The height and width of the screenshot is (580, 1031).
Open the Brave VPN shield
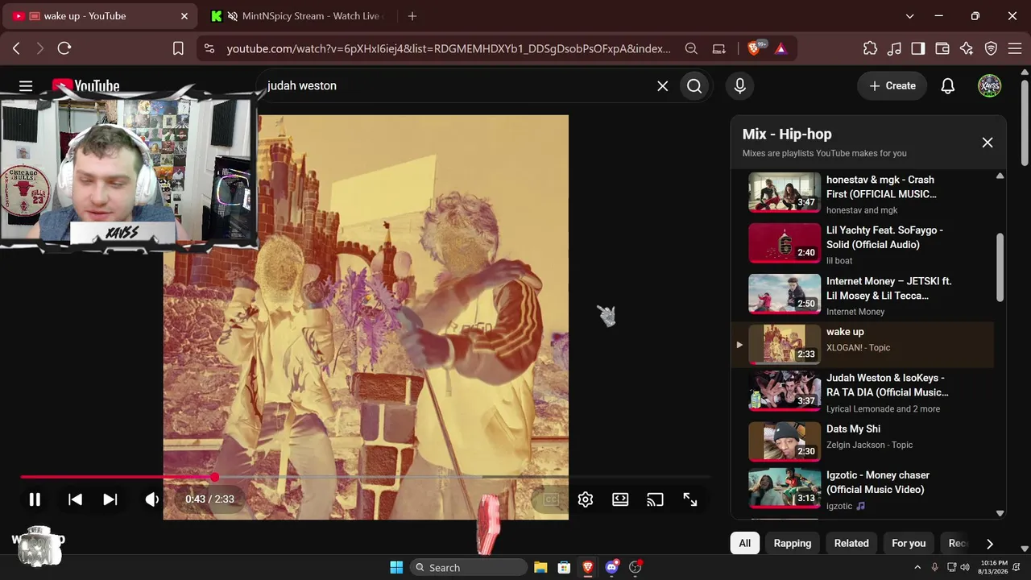coord(991,48)
